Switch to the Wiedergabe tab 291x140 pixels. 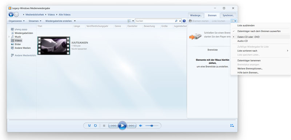tap(196, 15)
